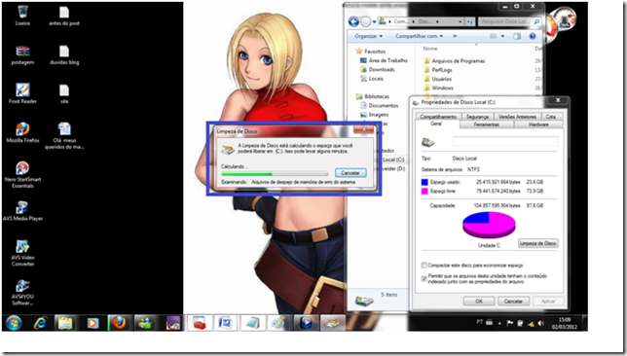
Task: Launch AVS Media Player desktop shortcut
Action: (22, 210)
